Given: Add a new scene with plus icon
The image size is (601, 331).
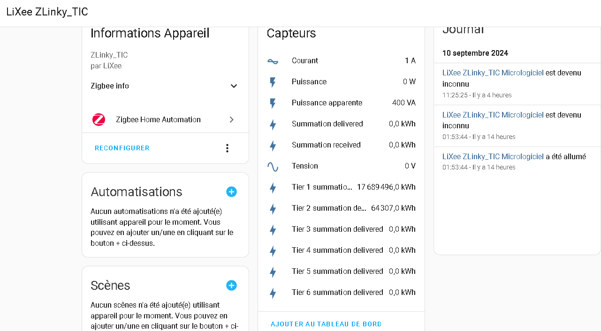Looking at the screenshot, I should coord(231,285).
